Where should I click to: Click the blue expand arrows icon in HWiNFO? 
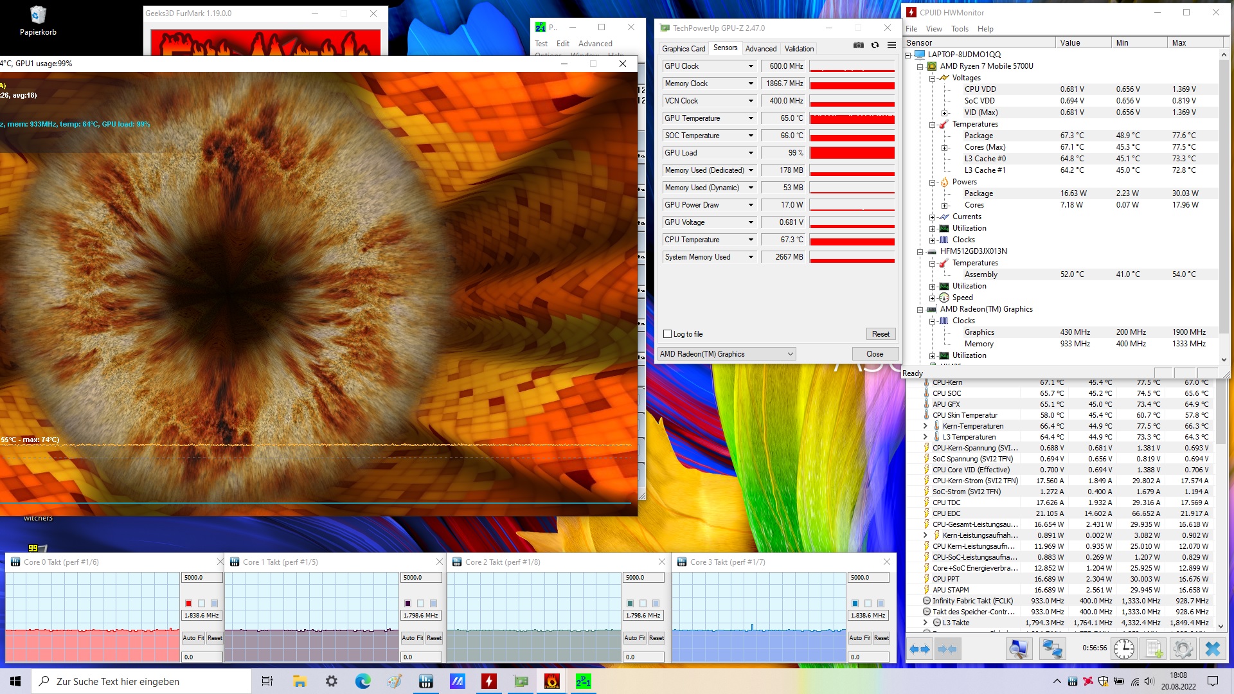click(920, 649)
